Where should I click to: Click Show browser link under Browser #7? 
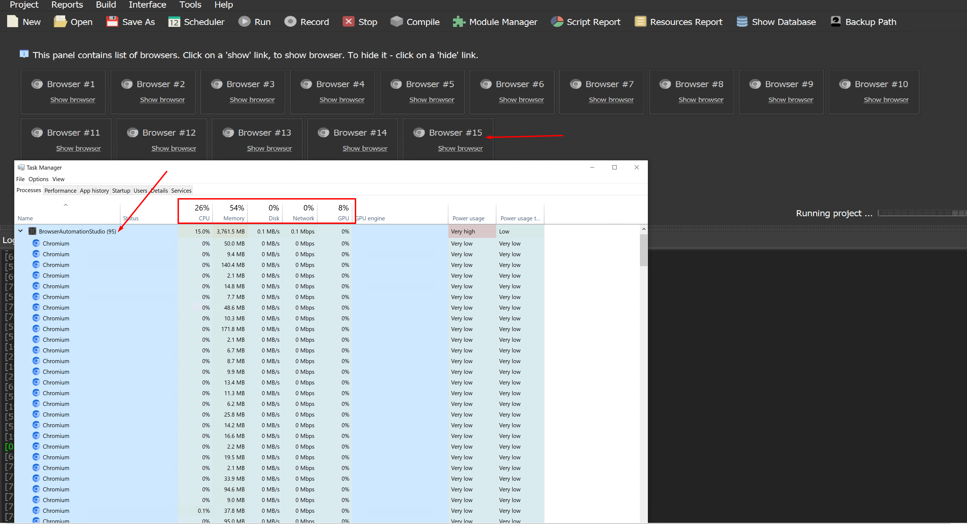[x=611, y=100]
